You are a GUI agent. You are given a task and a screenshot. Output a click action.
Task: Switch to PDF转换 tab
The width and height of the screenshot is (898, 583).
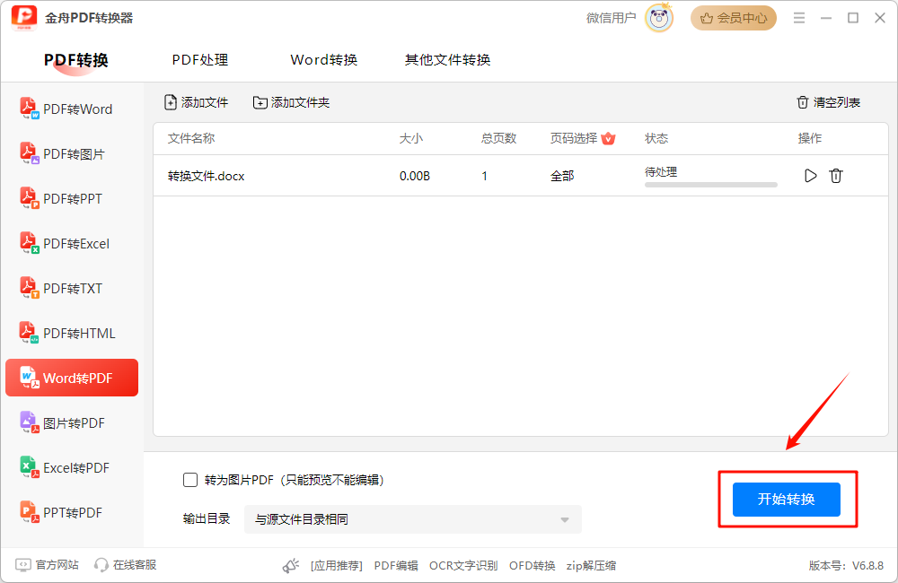pos(76,60)
